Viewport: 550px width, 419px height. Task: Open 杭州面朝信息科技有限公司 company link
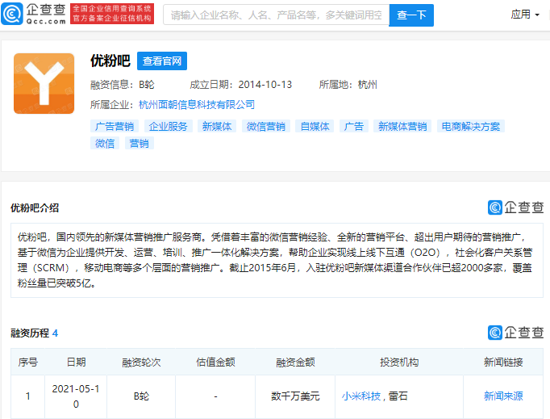[x=197, y=105]
